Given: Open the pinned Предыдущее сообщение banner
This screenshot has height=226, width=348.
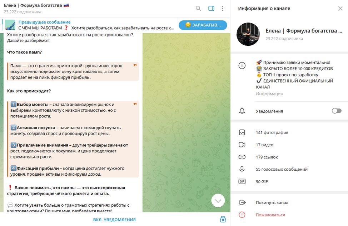Looking at the screenshot, I should point(89,25).
